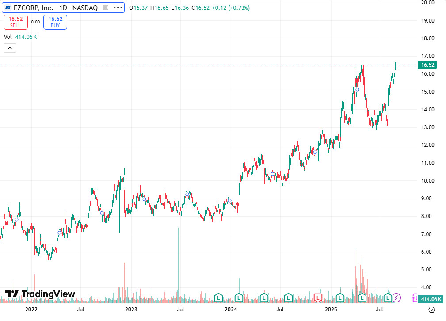Click earnings E marker just after 2024 label
Viewport: 446px width, 321px height.
239,298
